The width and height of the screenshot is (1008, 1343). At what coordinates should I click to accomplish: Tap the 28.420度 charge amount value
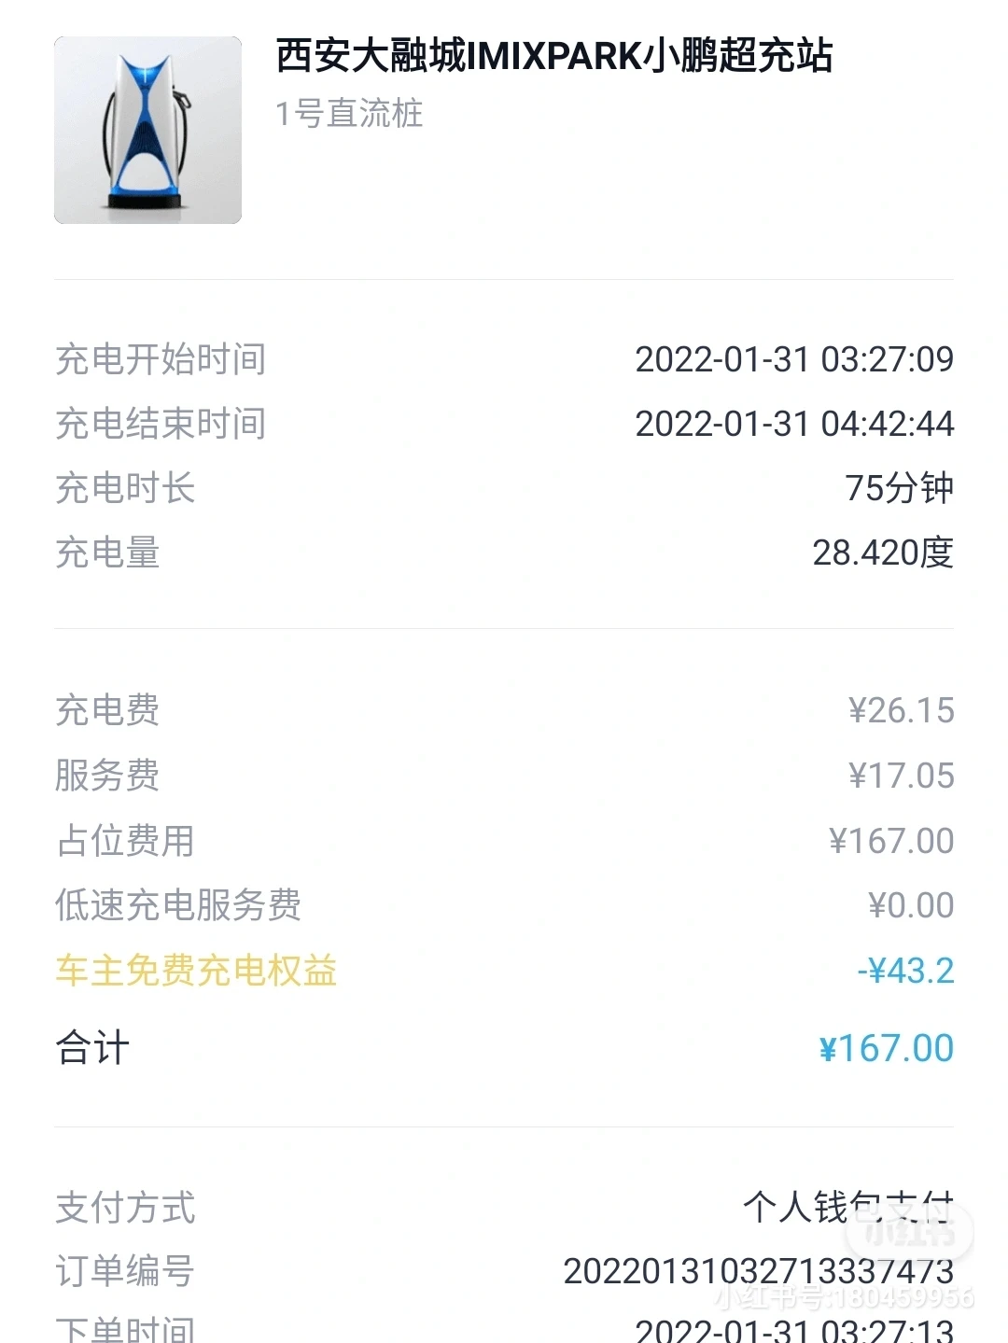882,553
